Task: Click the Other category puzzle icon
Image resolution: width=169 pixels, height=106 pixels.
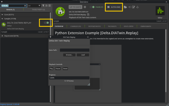Action: pos(160,11)
